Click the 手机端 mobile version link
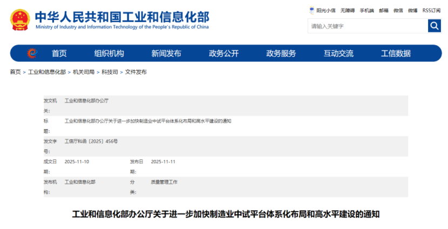The image size is (448, 229). coord(367,10)
